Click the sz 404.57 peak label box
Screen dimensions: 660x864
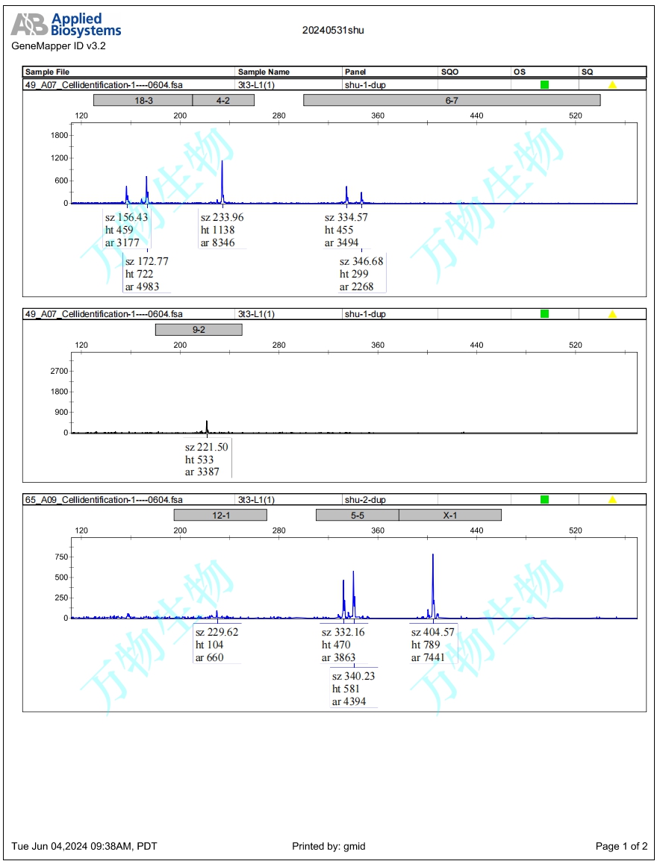(x=433, y=645)
